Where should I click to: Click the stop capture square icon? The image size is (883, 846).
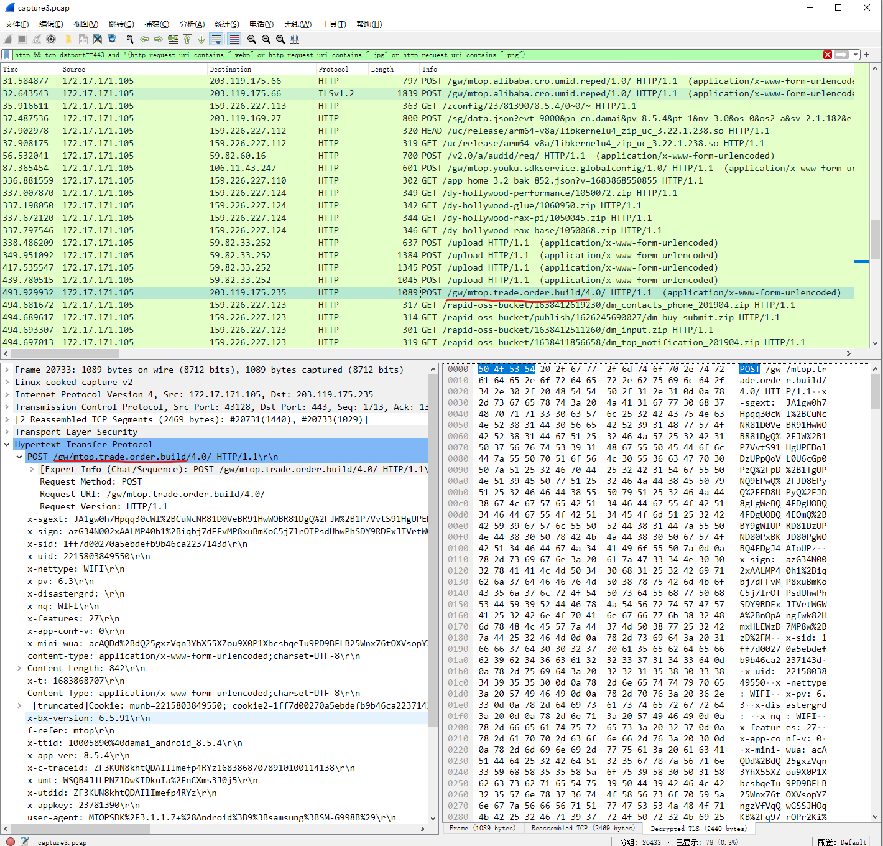point(22,39)
